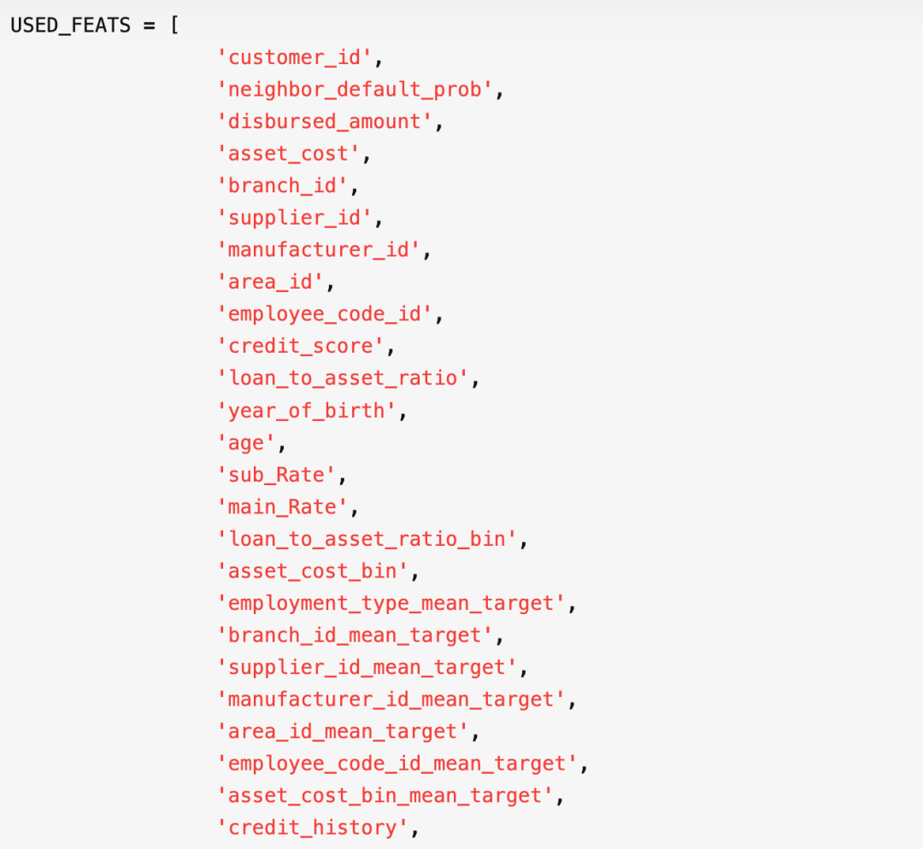
Task: Click 'loan_to_asset_ratio' string
Action: (x=343, y=378)
